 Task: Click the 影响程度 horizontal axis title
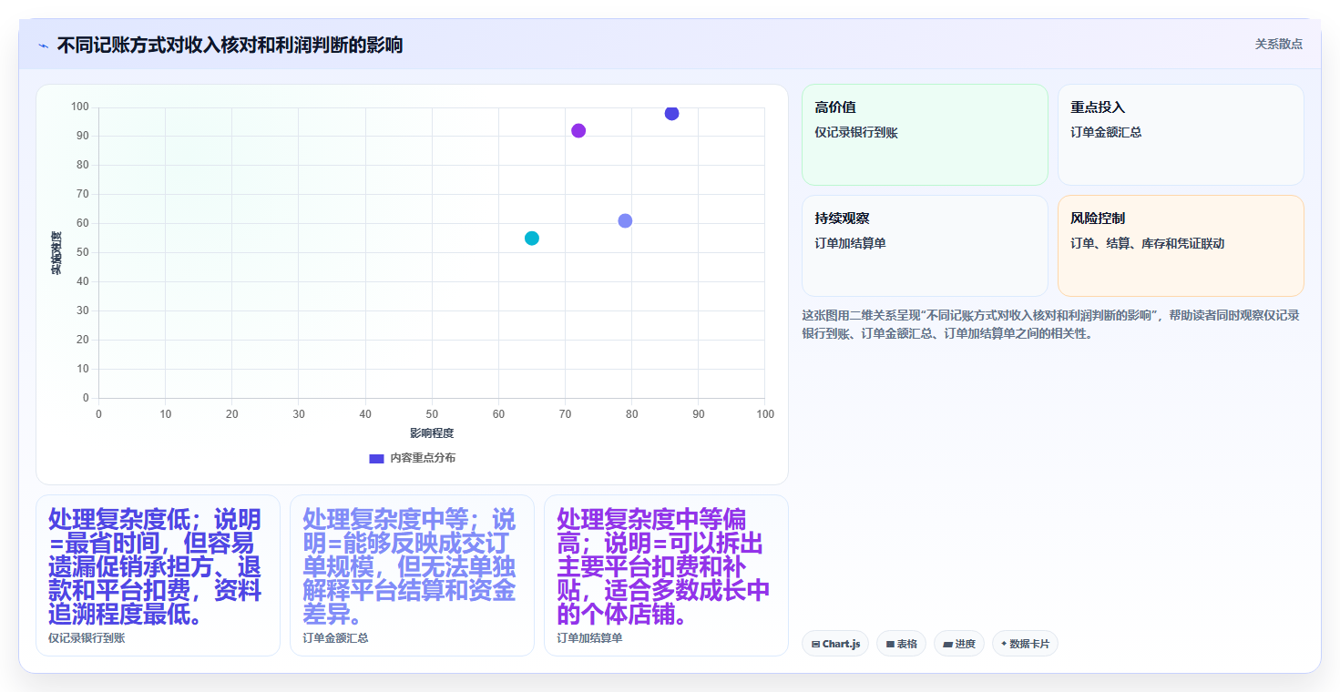click(x=432, y=432)
